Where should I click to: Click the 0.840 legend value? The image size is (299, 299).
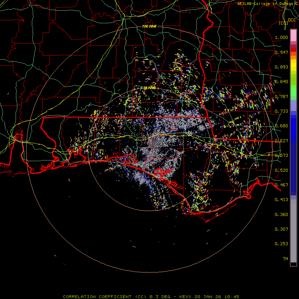pyautogui.click(x=281, y=82)
